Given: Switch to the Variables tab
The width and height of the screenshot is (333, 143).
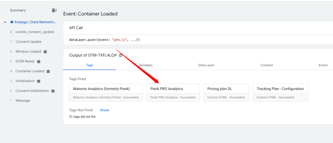Looking at the screenshot, I should coord(146,65).
